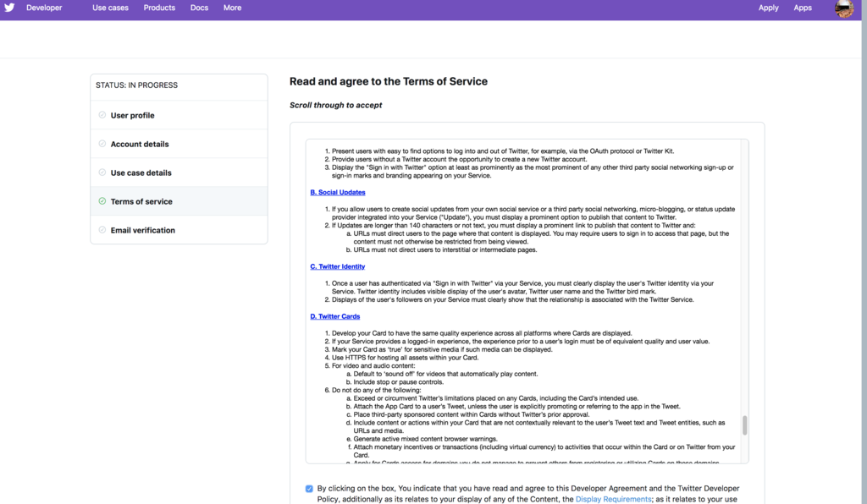Screen dimensions: 867x504
Task: Select the Email verification step
Action: click(179, 230)
